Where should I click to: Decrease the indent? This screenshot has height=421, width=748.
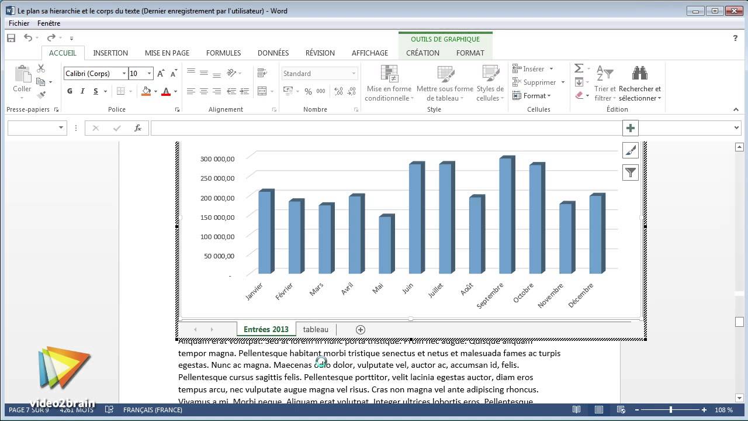point(231,91)
